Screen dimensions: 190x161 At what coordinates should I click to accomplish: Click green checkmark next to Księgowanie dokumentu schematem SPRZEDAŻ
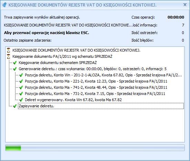(15, 63)
